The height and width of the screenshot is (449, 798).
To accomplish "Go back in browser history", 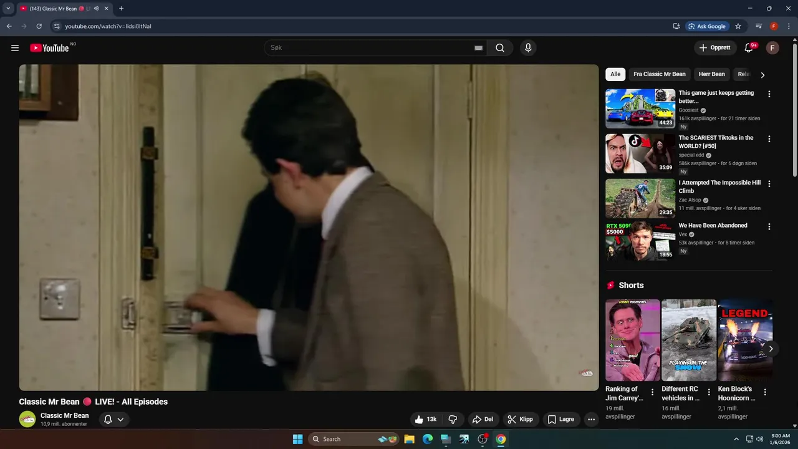I will (9, 26).
